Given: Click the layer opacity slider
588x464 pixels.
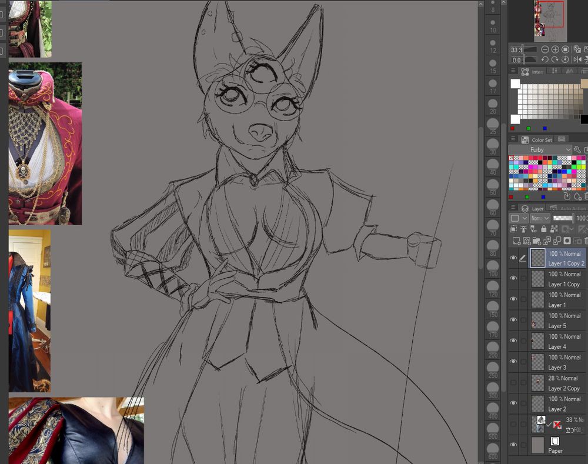Looking at the screenshot, I should 563,218.
